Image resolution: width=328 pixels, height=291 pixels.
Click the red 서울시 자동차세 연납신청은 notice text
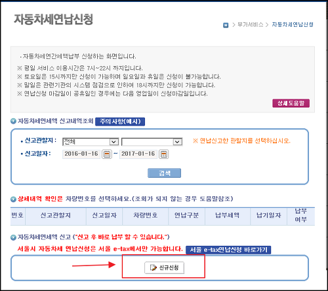[x=100, y=248]
